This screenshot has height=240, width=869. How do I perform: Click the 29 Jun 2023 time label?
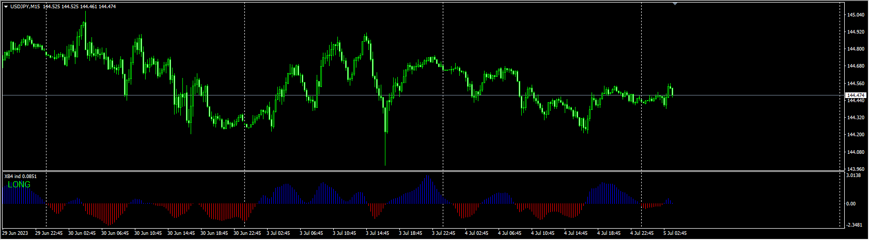(x=16, y=233)
